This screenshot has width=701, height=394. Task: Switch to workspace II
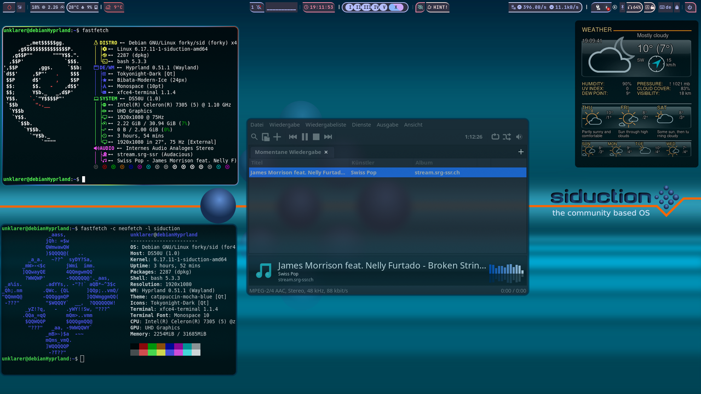(358, 7)
